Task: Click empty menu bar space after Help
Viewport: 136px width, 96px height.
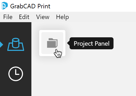Action: tap(103, 17)
